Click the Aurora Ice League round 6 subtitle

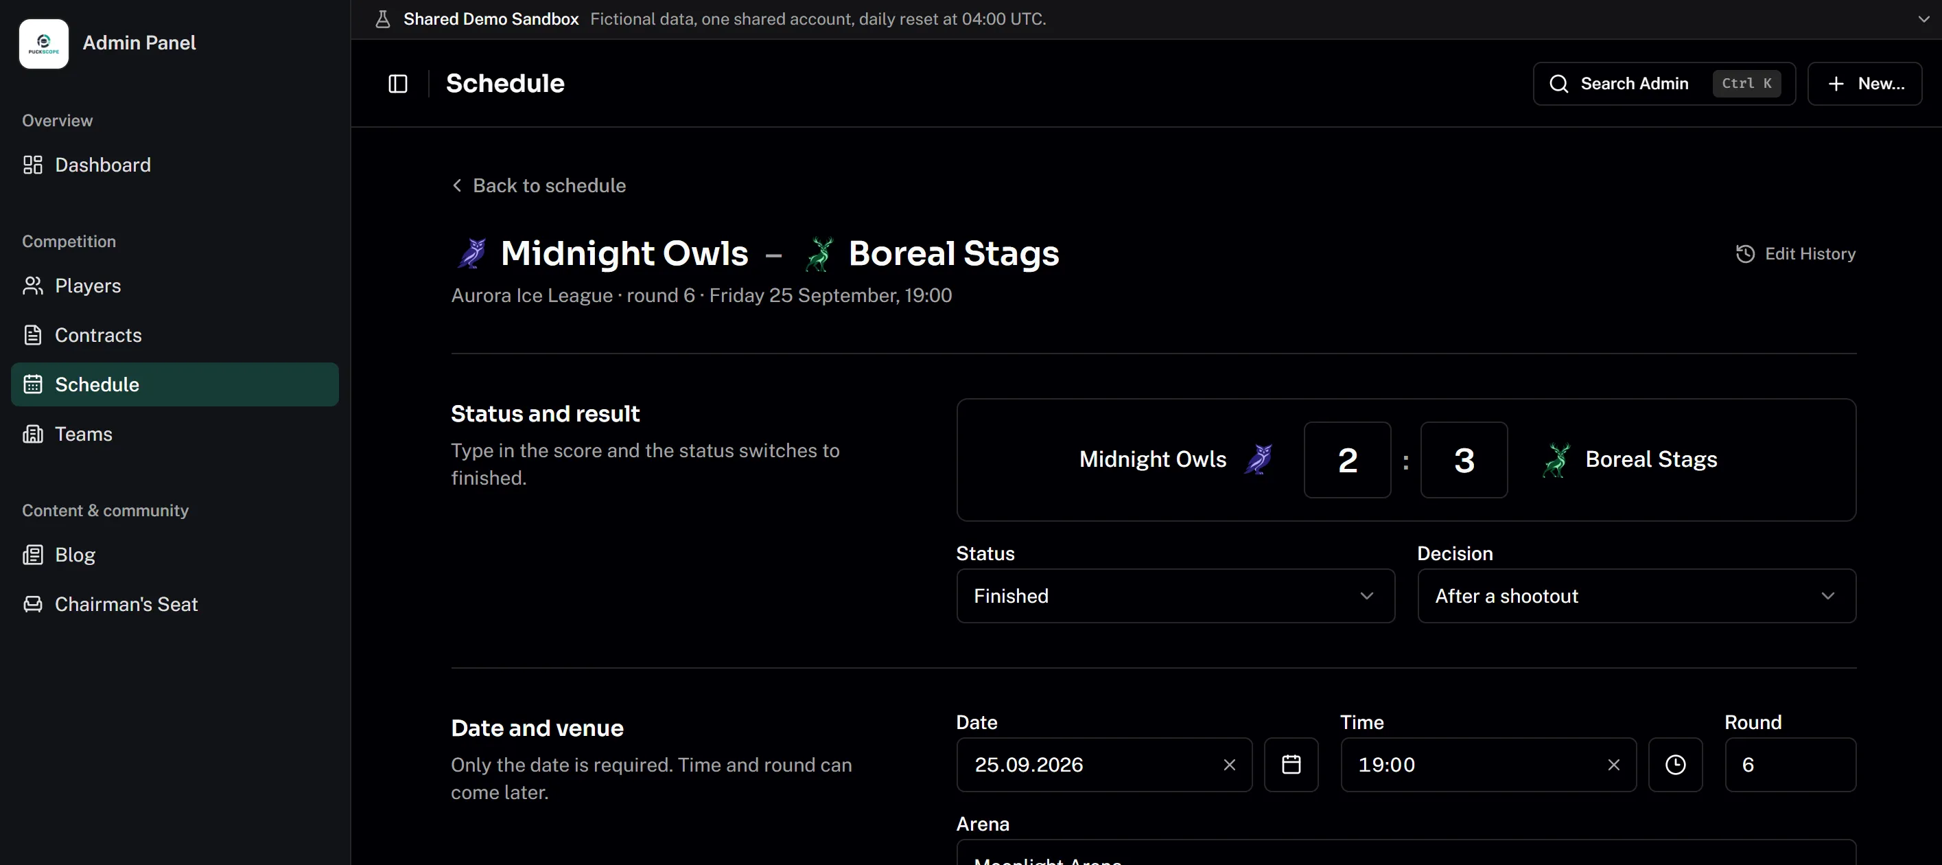[701, 296]
